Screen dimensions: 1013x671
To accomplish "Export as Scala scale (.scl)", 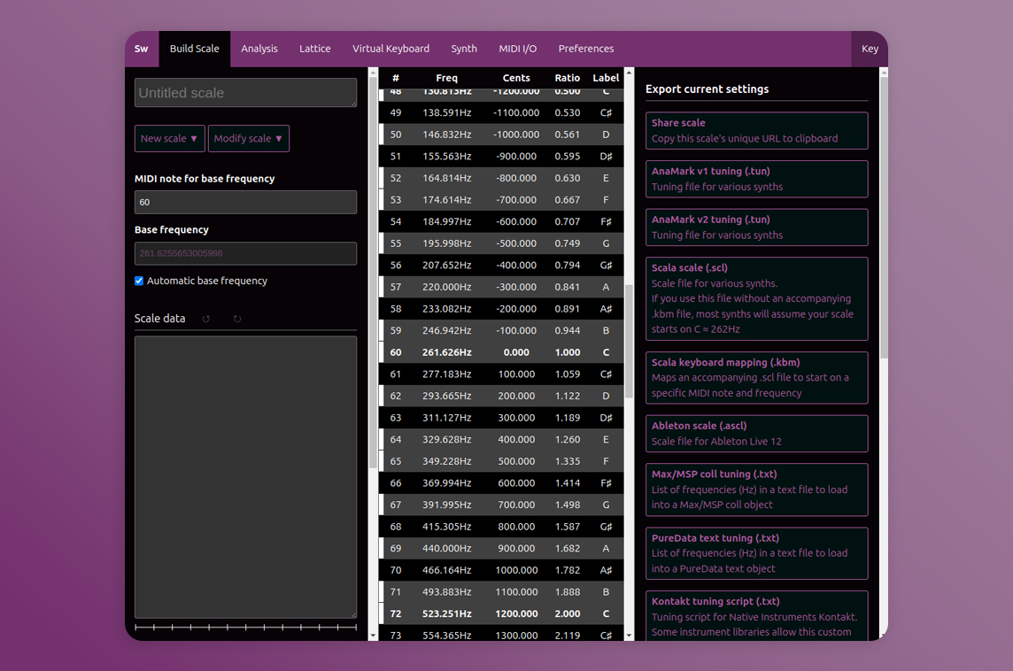I will tap(756, 298).
